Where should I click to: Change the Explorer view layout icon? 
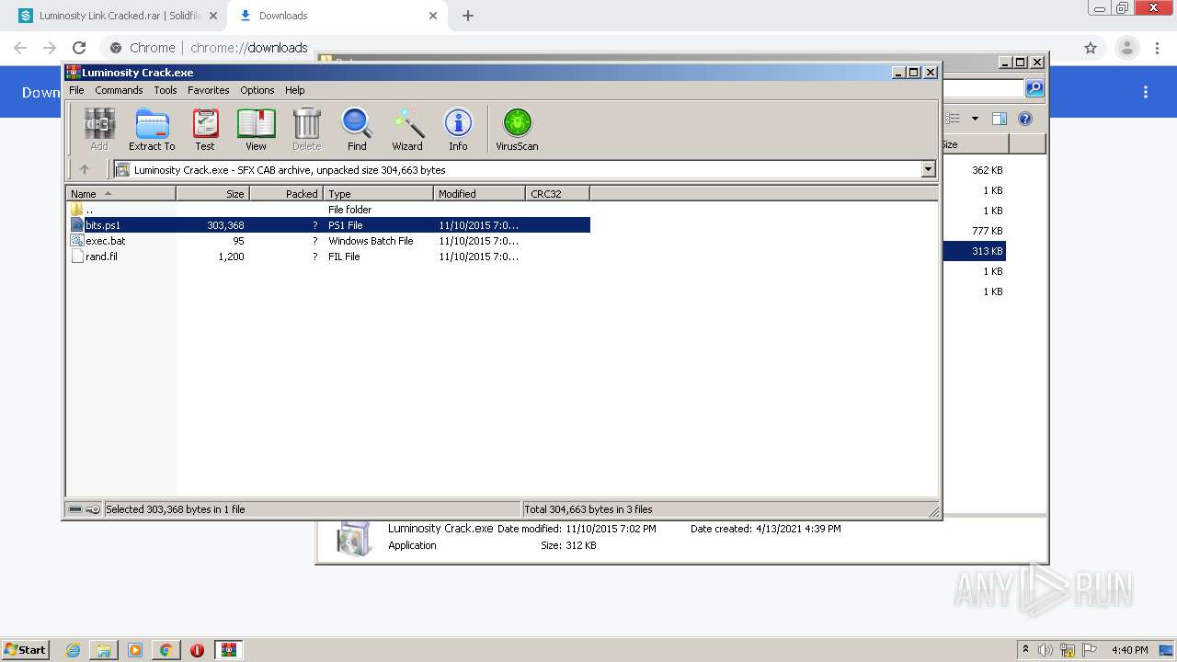click(x=954, y=119)
